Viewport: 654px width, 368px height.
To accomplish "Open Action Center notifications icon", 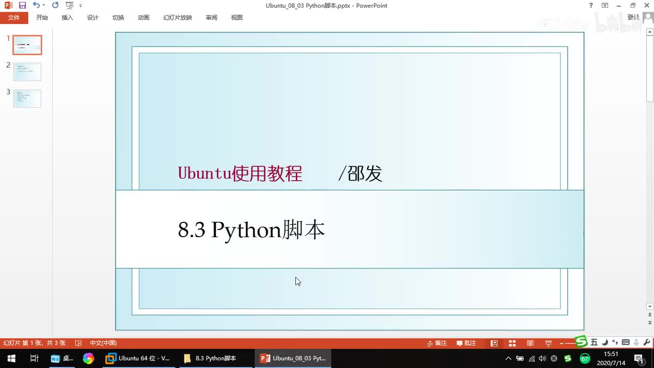I will coord(639,358).
